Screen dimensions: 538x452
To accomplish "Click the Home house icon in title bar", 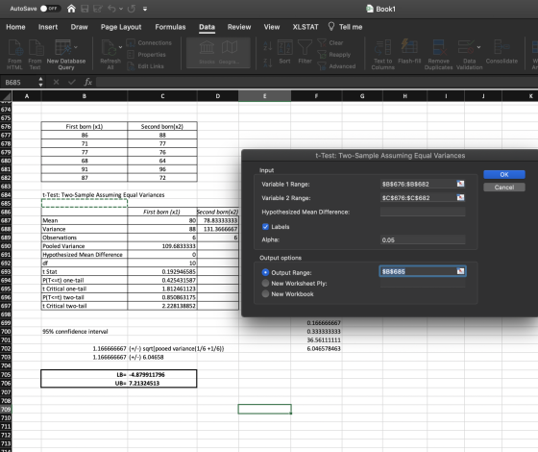I will [71, 9].
